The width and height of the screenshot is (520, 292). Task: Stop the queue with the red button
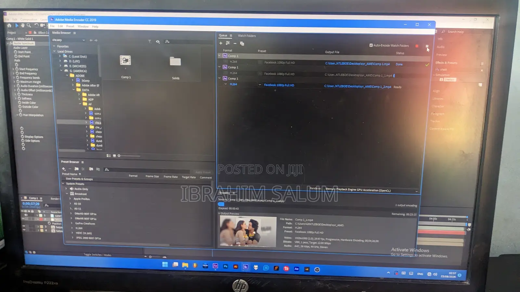point(417,46)
